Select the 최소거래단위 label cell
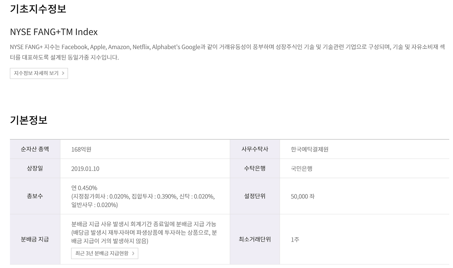The height and width of the screenshot is (268, 453). [x=254, y=239]
